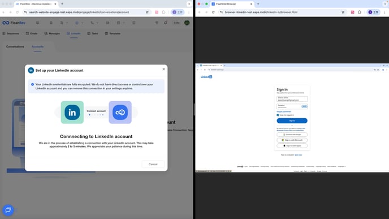Image resolution: width=389 pixels, height=219 pixels.
Task: Toggle the Keep me logged in checkbox
Action: coord(278,115)
